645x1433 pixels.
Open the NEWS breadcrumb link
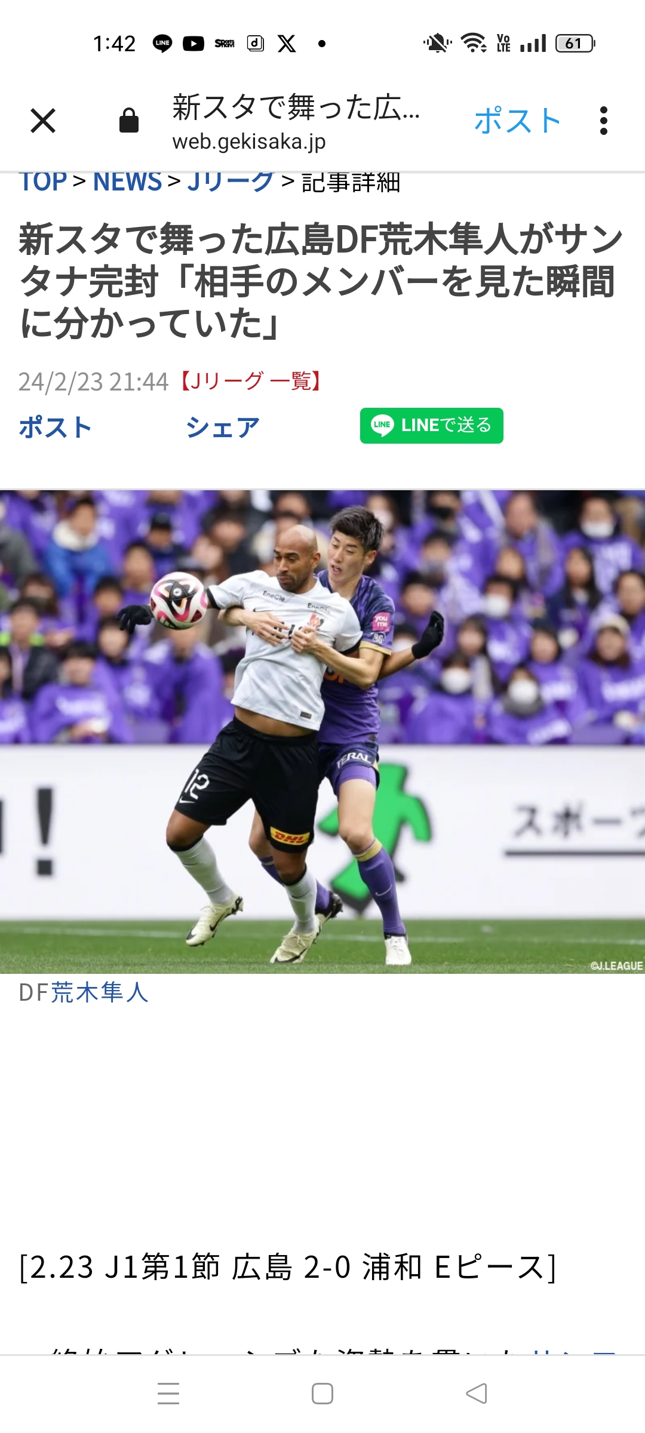(x=128, y=182)
